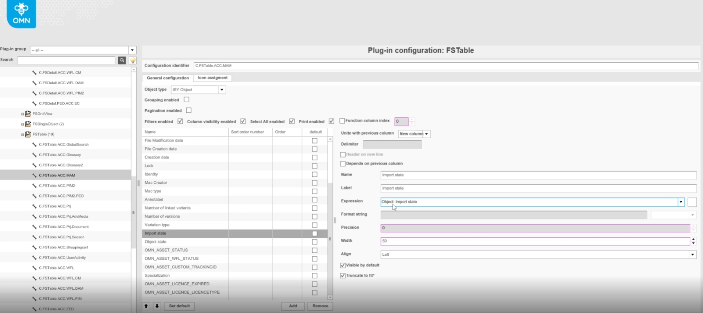This screenshot has width=703, height=313.
Task: Click wrench icon beside C.FSTable.ACC.Prj.Season
Action: (x=34, y=237)
